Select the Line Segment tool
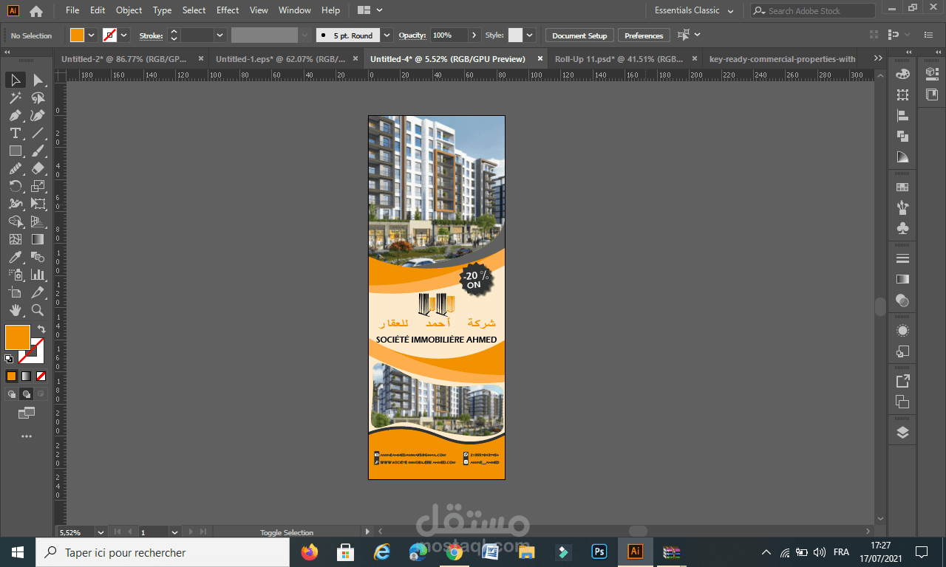This screenshot has width=946, height=567. (x=38, y=133)
